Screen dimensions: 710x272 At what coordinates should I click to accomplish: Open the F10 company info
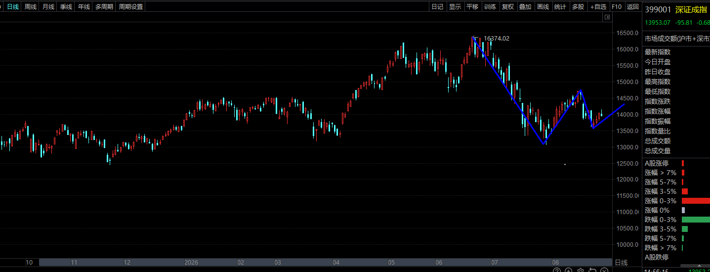[617, 6]
